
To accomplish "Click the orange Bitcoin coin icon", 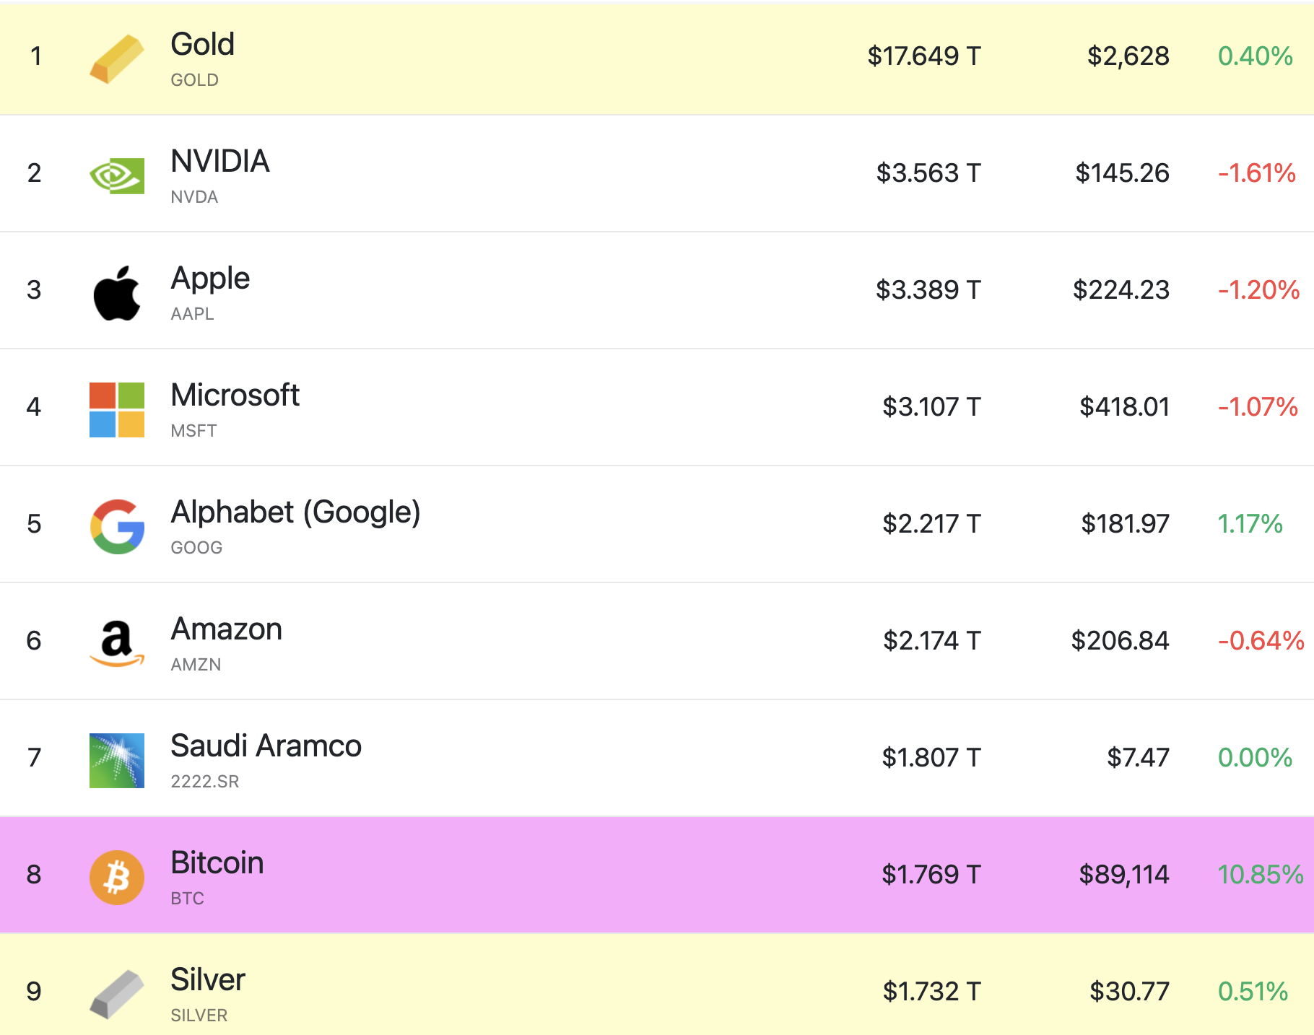I will (x=116, y=877).
